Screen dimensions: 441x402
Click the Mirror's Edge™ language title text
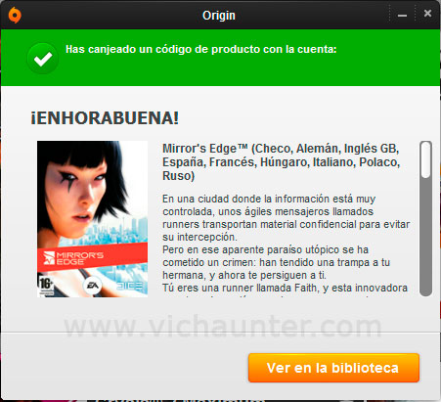282,162
